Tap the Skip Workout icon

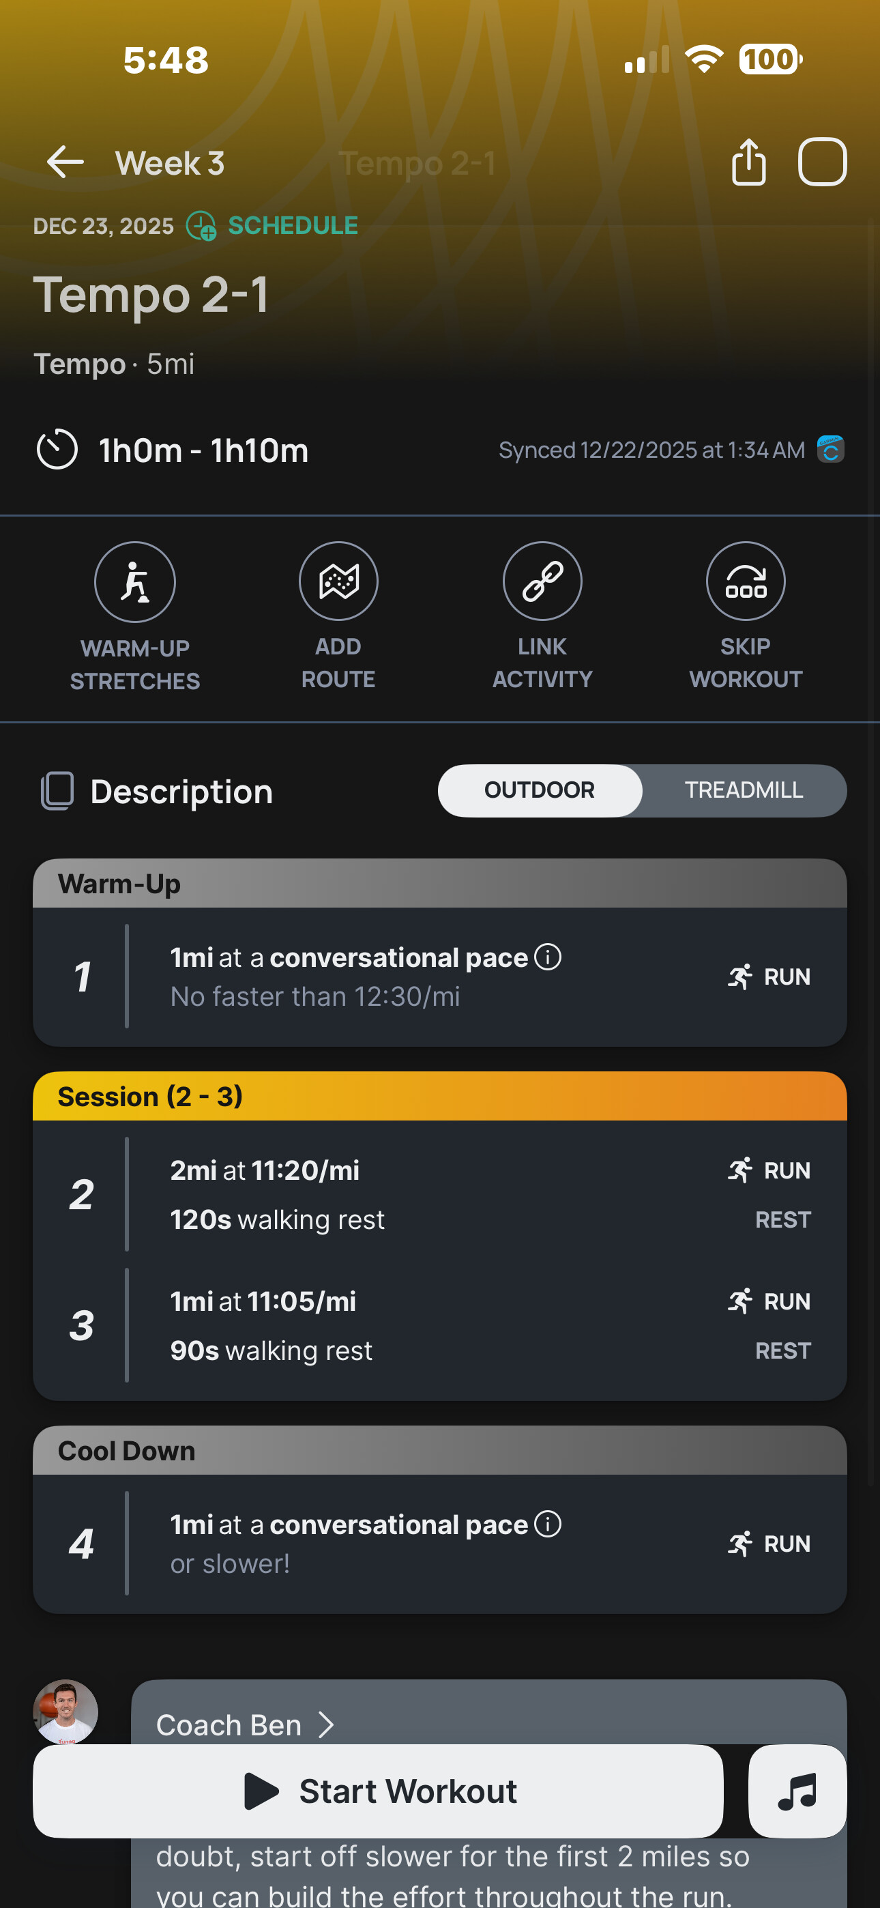(x=745, y=581)
